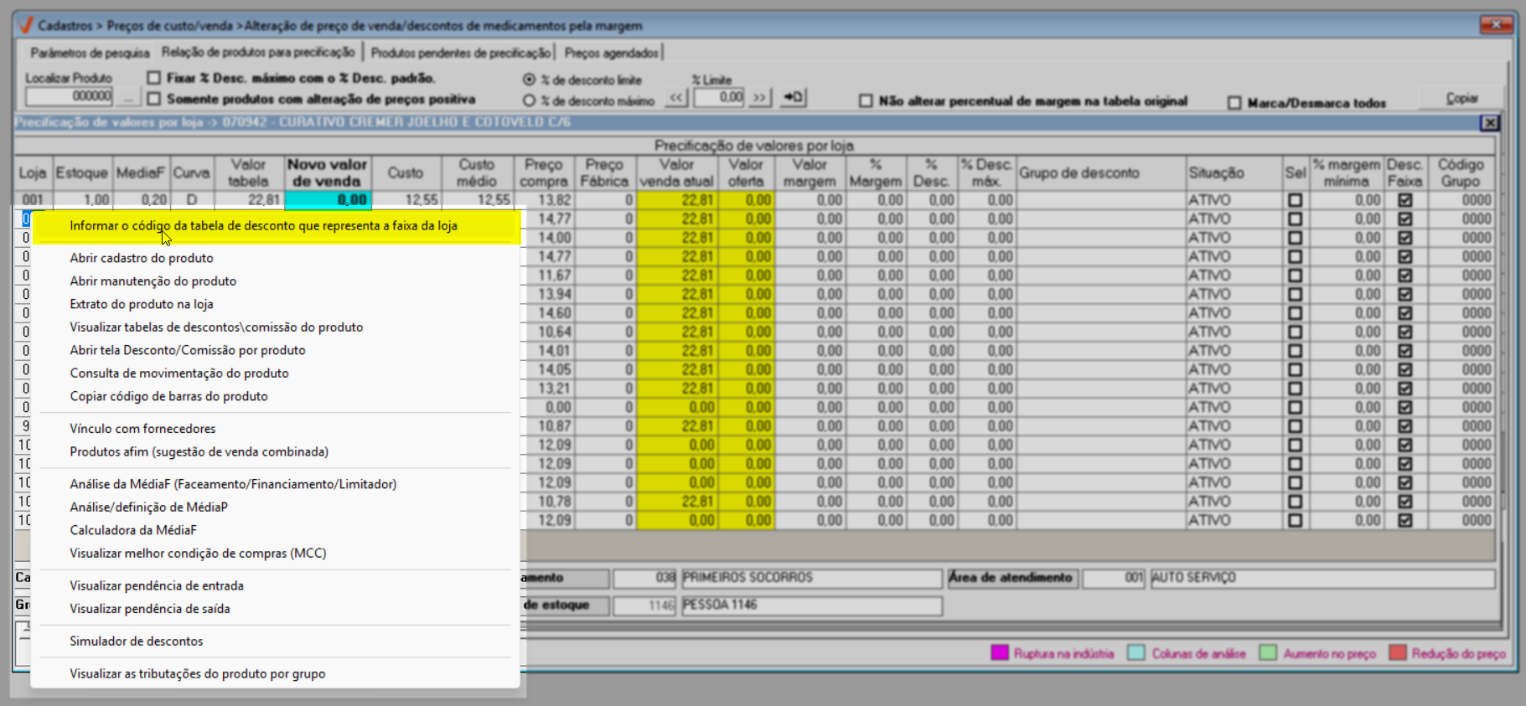Toggle Marca/Desmarca todos checkbox
Viewport: 1526px width, 706px height.
tap(1234, 103)
